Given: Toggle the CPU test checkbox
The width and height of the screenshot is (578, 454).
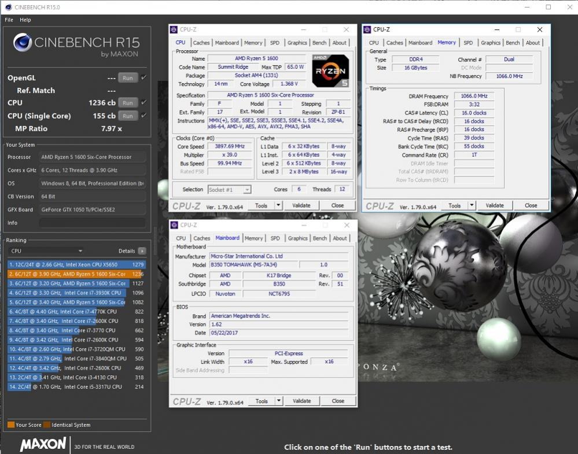Looking at the screenshot, I should [143, 102].
